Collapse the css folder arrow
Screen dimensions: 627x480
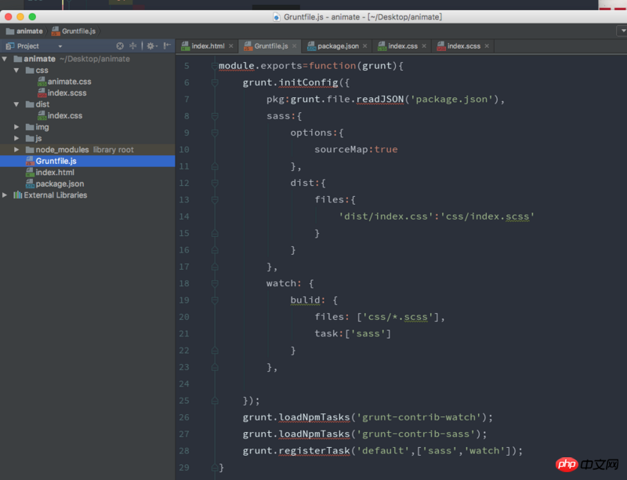[x=16, y=71]
